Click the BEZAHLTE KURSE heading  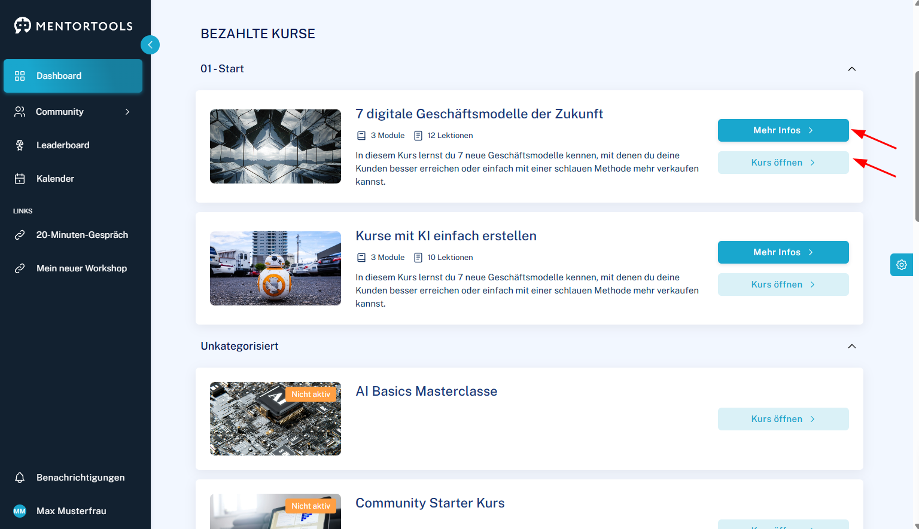coord(258,33)
